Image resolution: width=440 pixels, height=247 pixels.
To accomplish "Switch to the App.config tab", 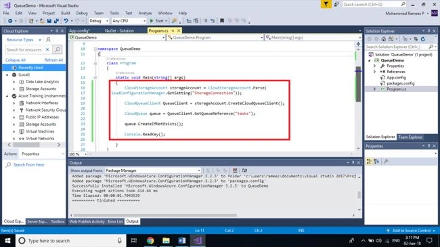I will click(79, 30).
